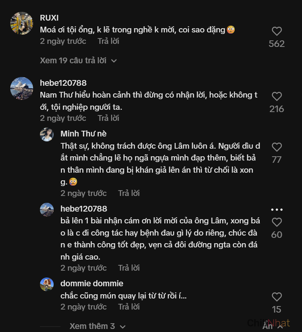Tap the heart on Minh Thư nè's reply
Screen dimensions: 302x332
(277, 147)
